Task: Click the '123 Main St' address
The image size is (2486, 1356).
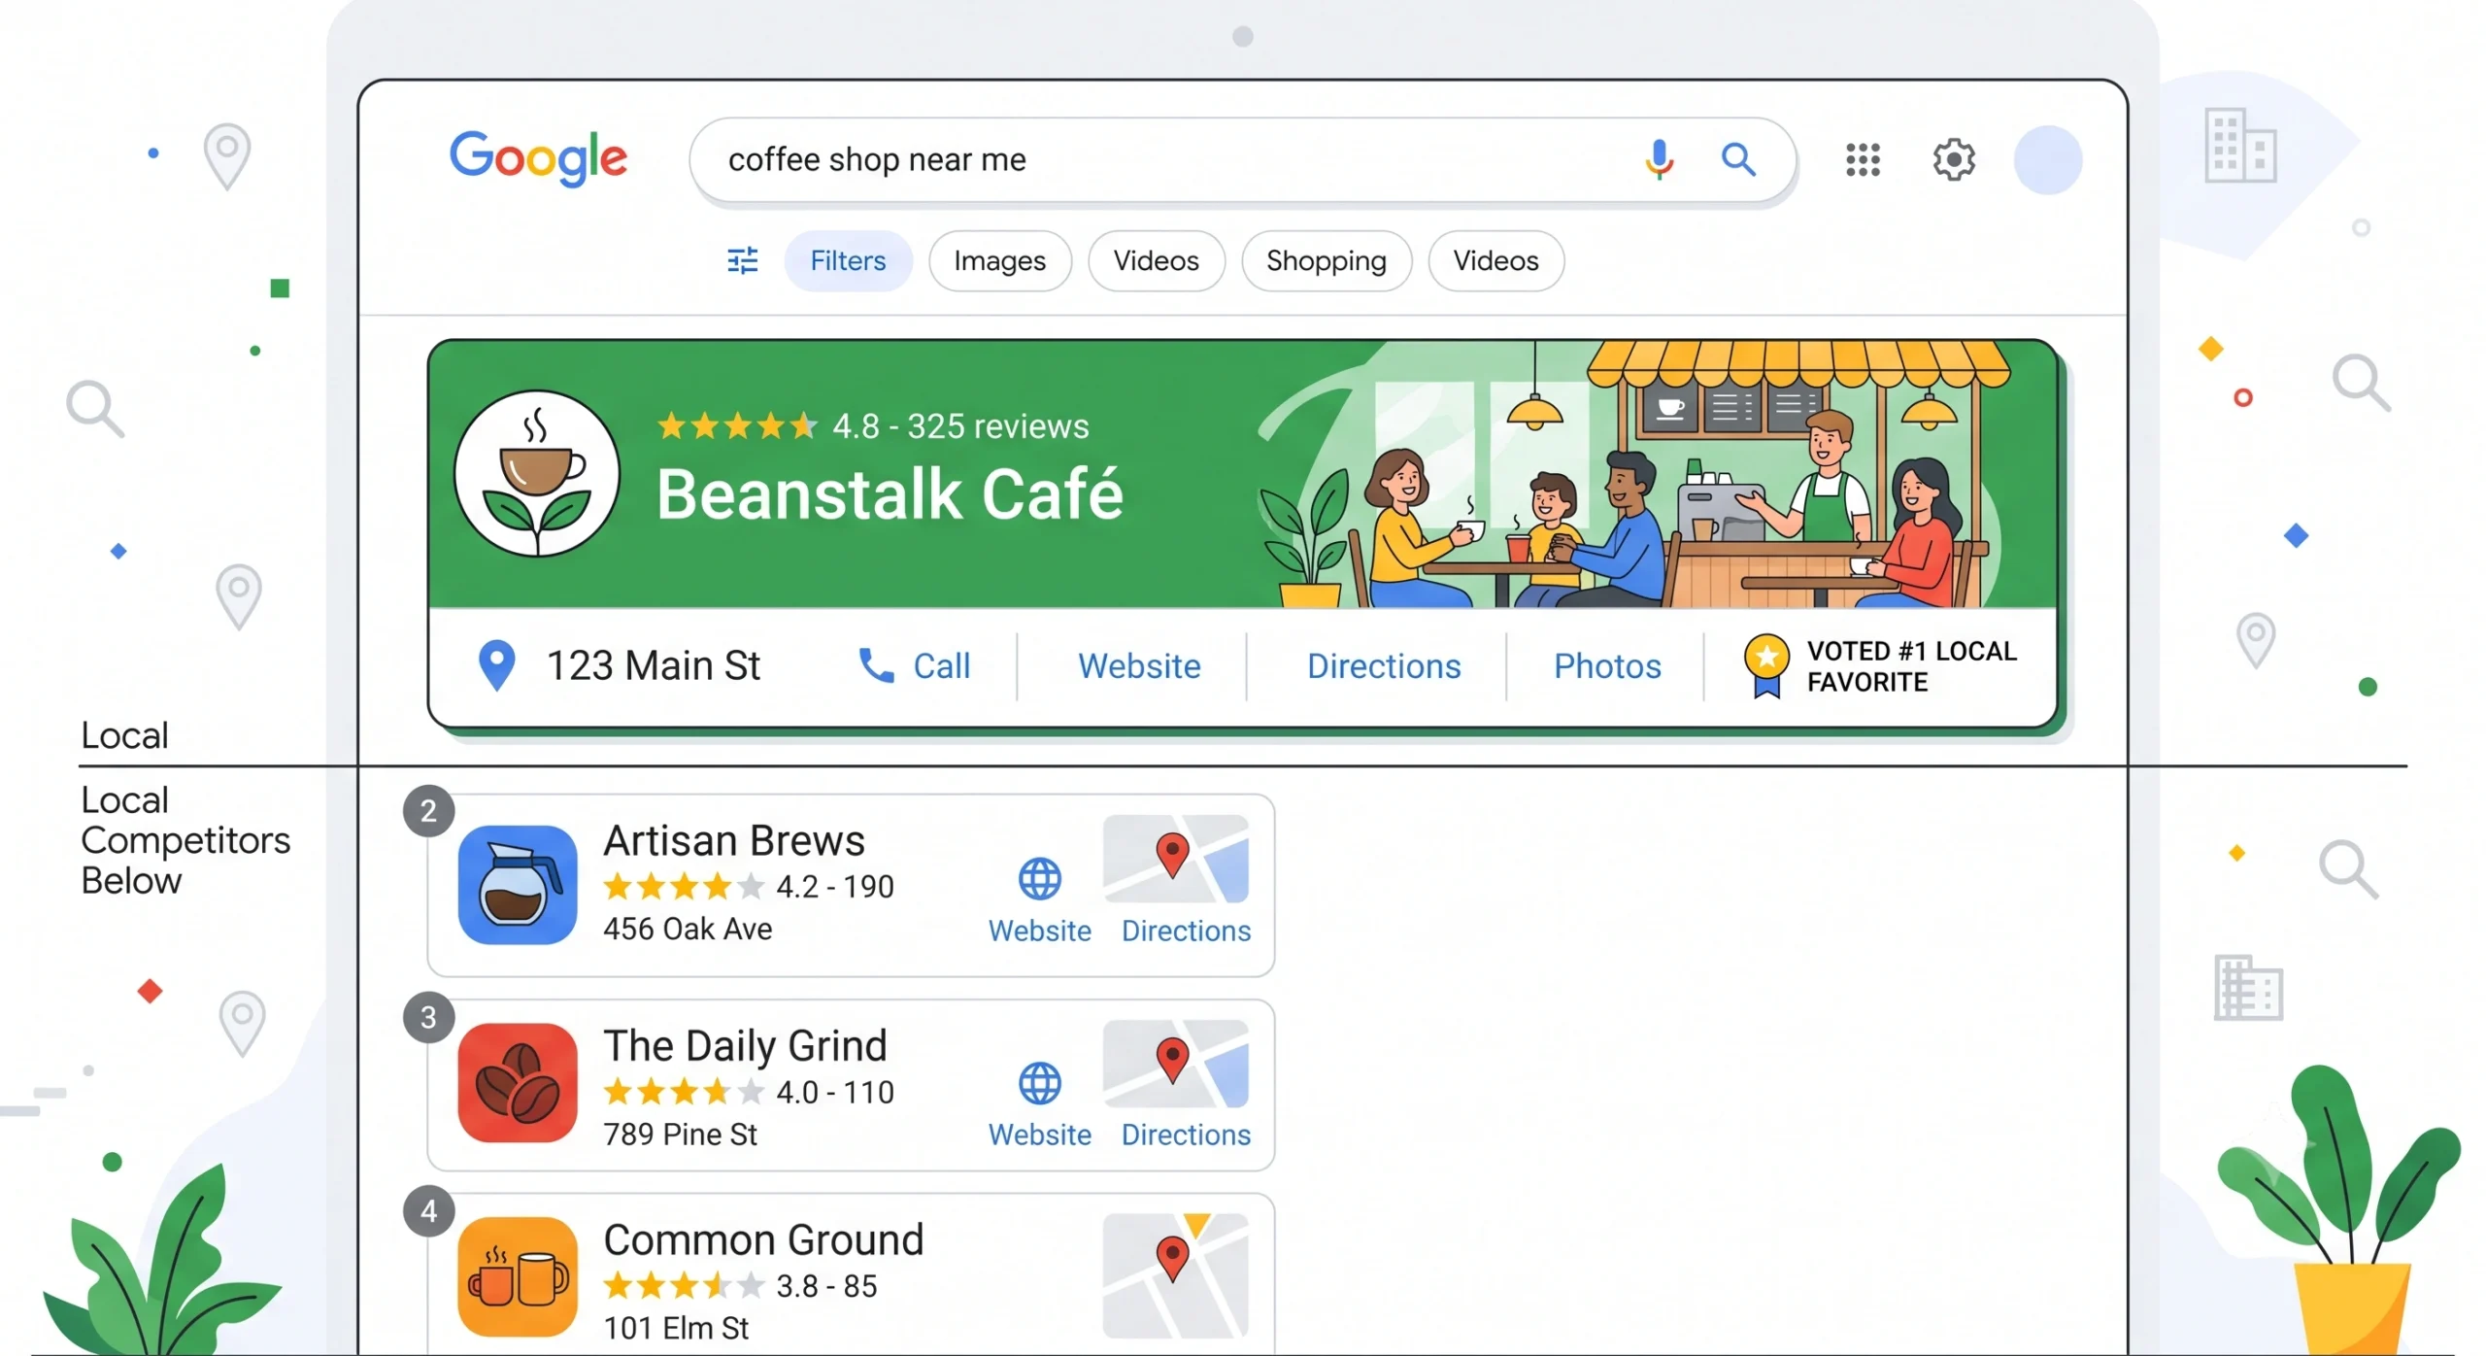Action: 654,665
